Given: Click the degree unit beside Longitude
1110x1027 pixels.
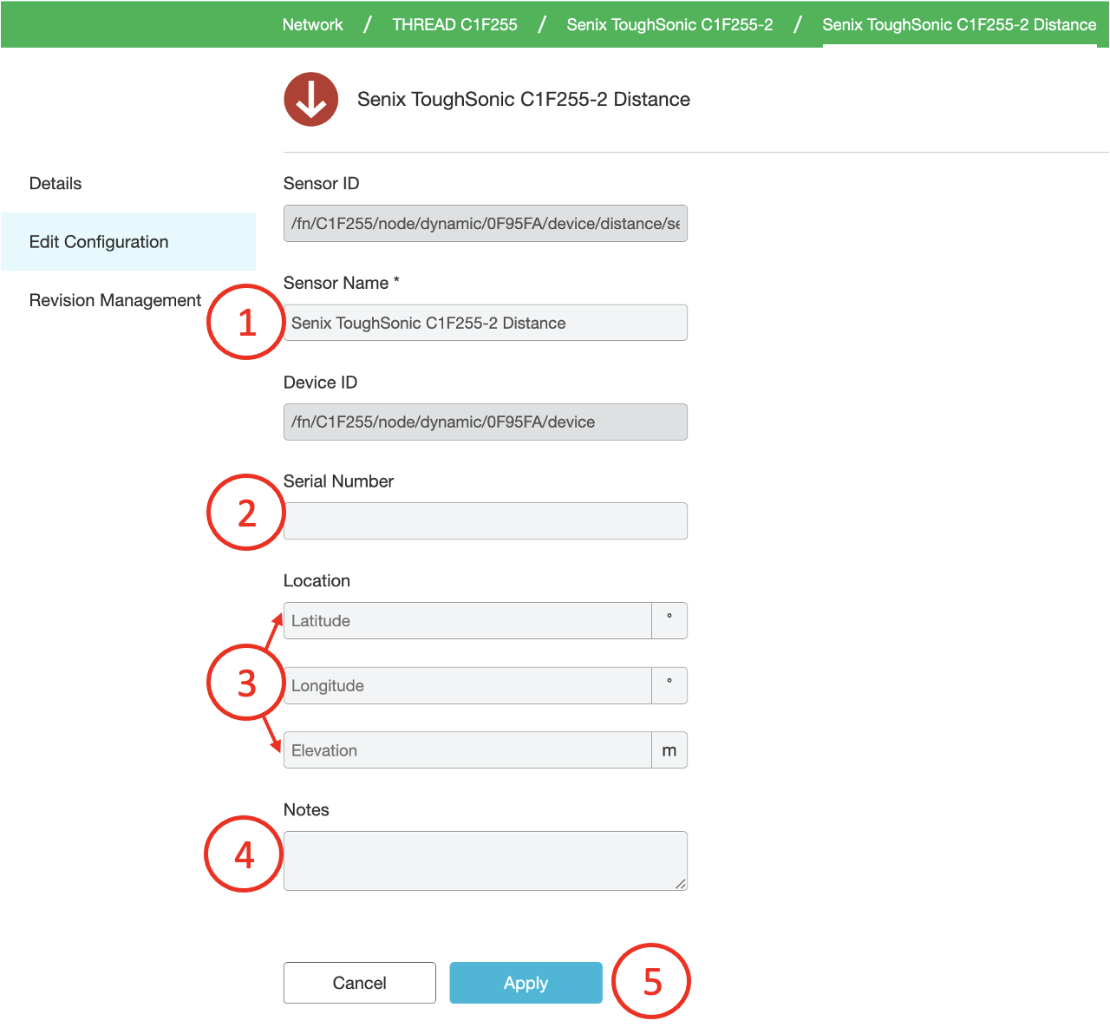Looking at the screenshot, I should point(669,685).
